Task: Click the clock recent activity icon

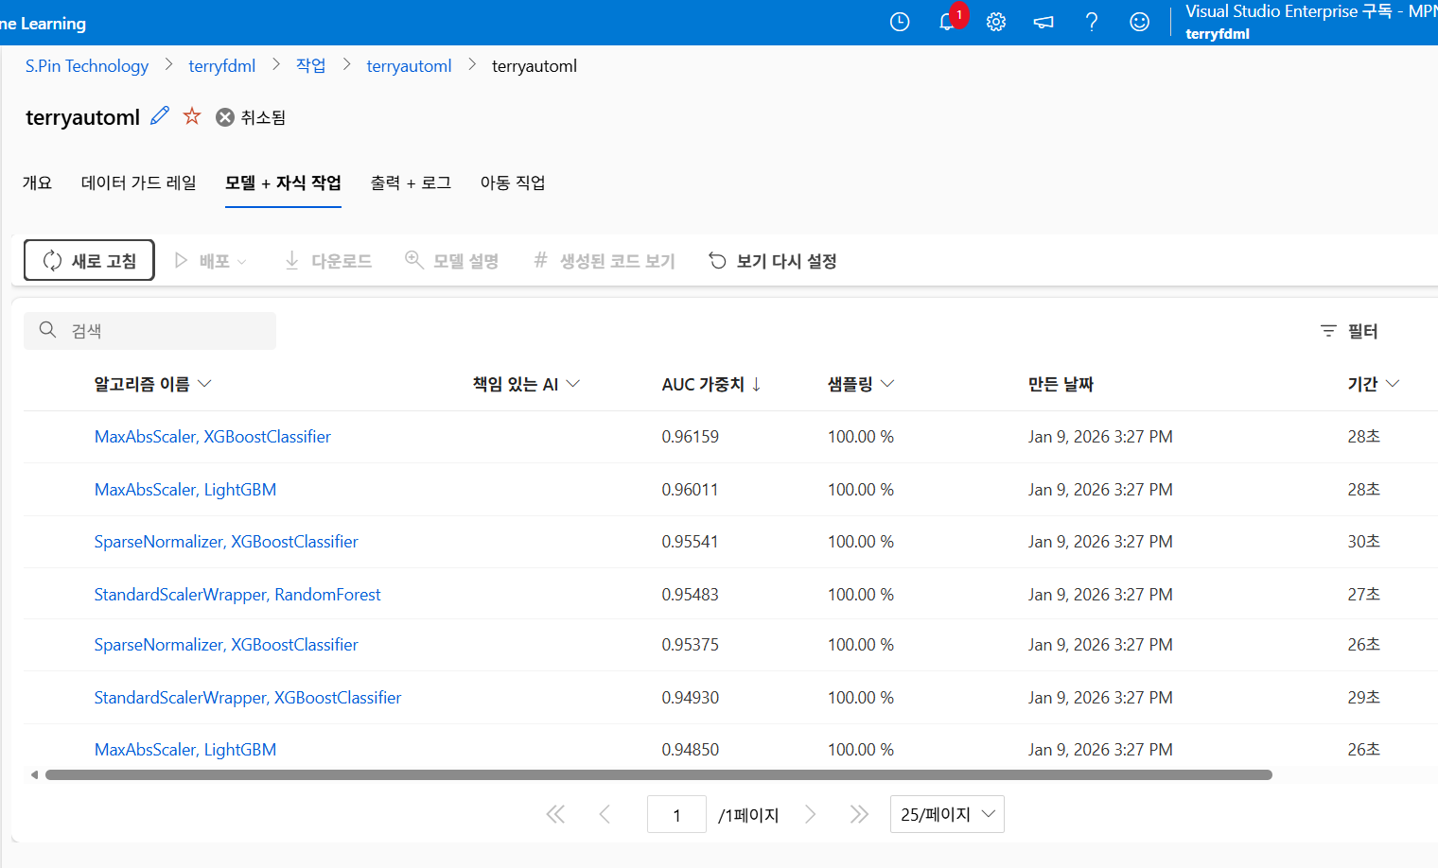Action: [899, 21]
